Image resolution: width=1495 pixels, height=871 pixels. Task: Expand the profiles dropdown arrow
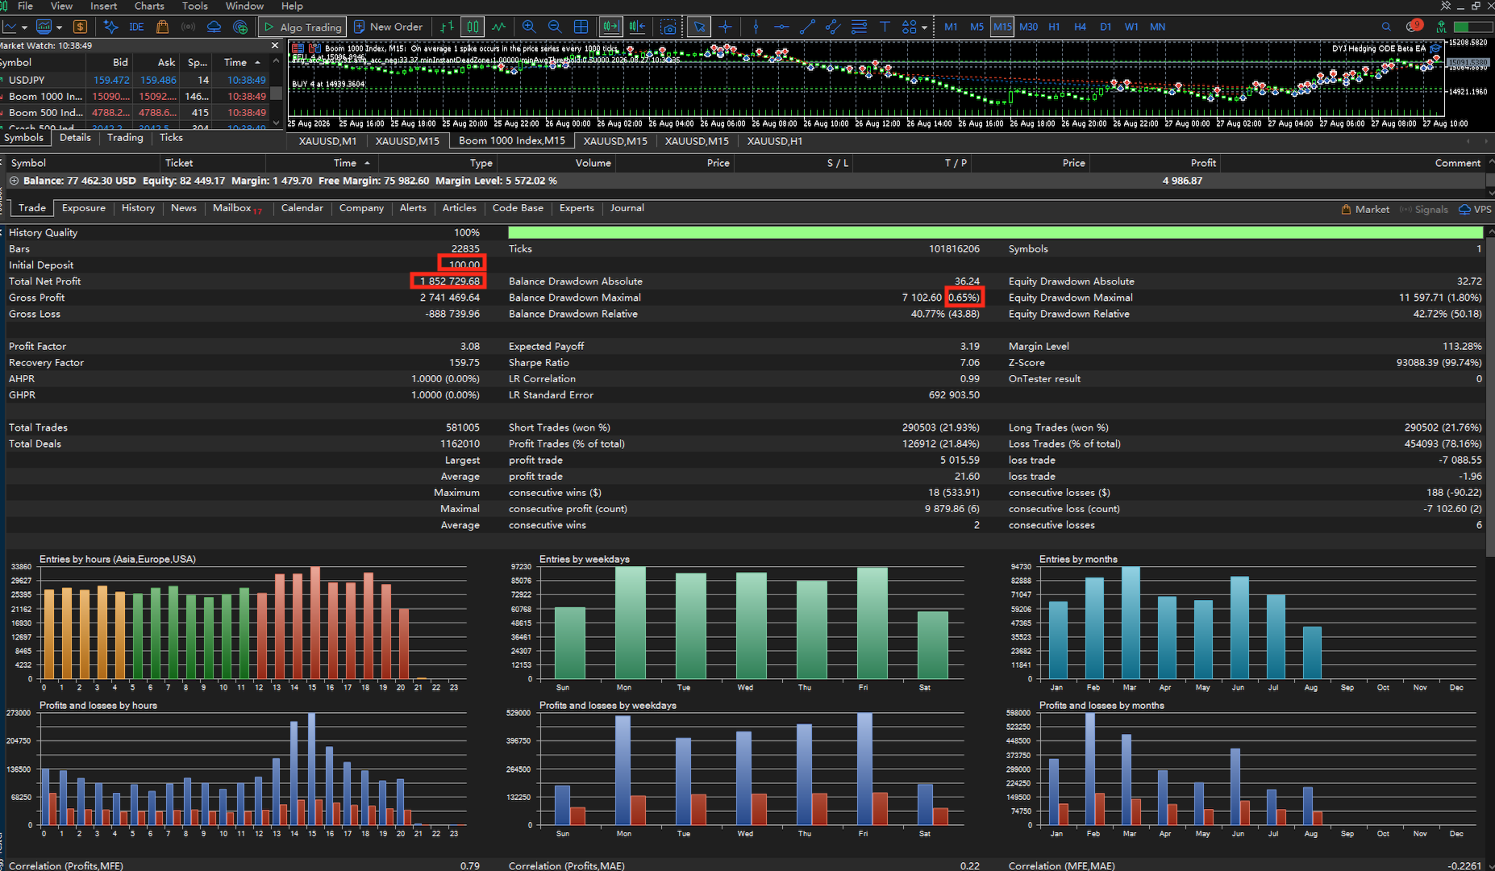pyautogui.click(x=59, y=27)
